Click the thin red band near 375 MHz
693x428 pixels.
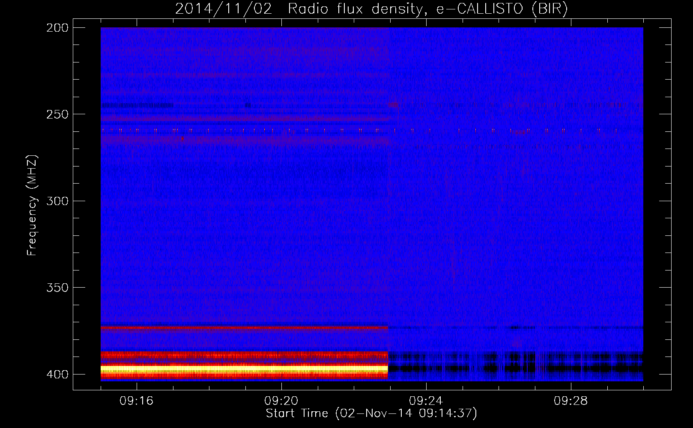244,327
